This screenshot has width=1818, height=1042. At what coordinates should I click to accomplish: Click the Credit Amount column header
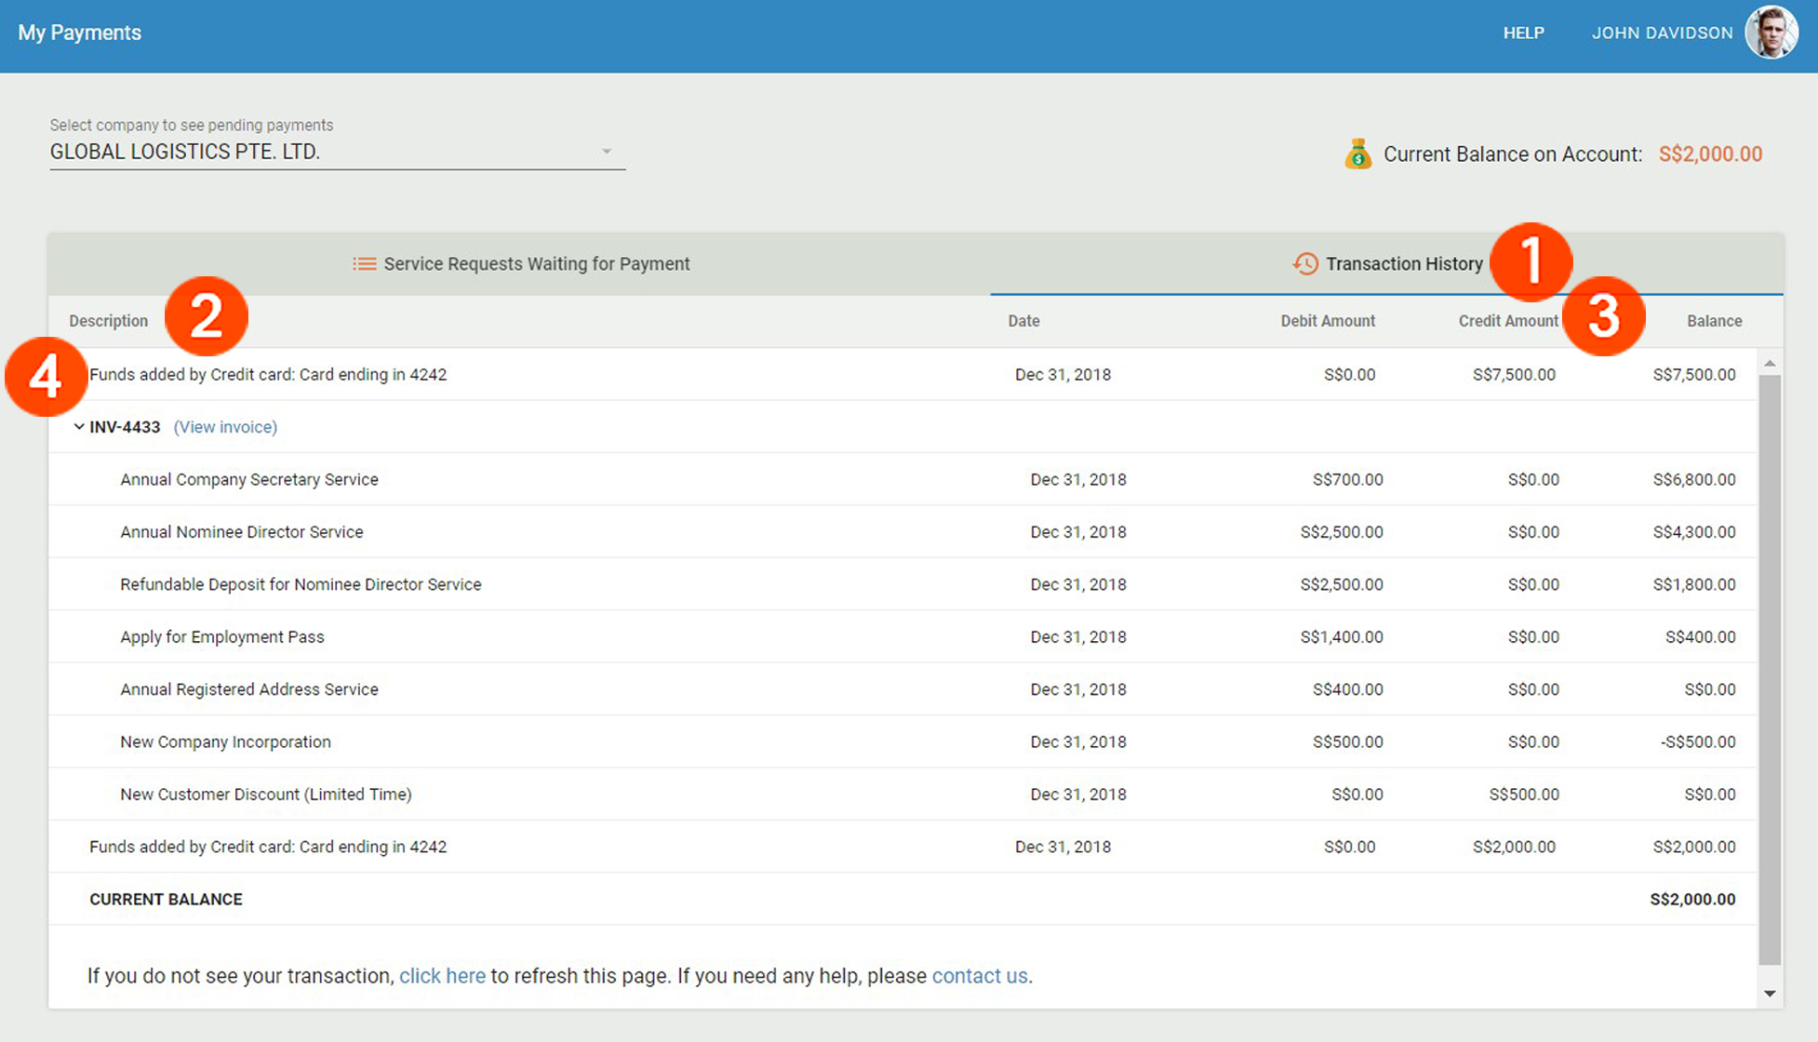pyautogui.click(x=1507, y=320)
